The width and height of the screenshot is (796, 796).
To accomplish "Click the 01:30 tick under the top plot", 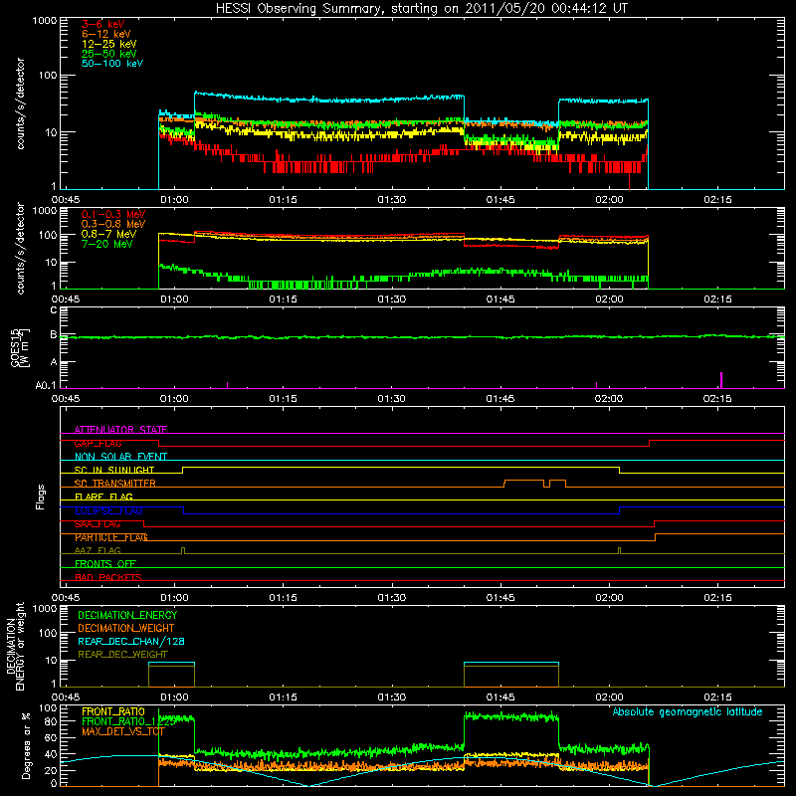I will click(392, 200).
